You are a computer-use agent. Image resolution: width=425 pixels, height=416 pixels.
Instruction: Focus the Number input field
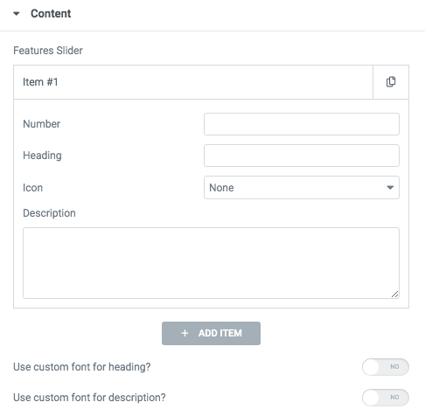(302, 124)
